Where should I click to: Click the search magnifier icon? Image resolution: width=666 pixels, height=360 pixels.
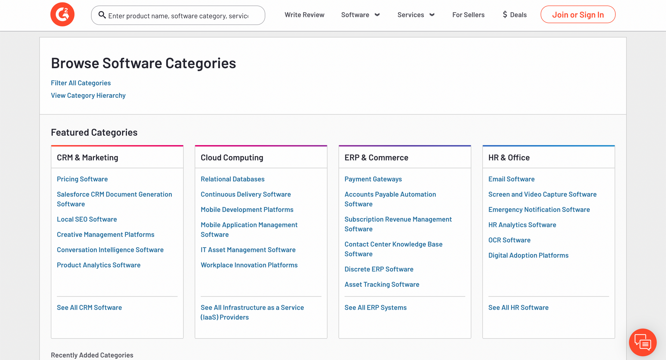pos(102,15)
